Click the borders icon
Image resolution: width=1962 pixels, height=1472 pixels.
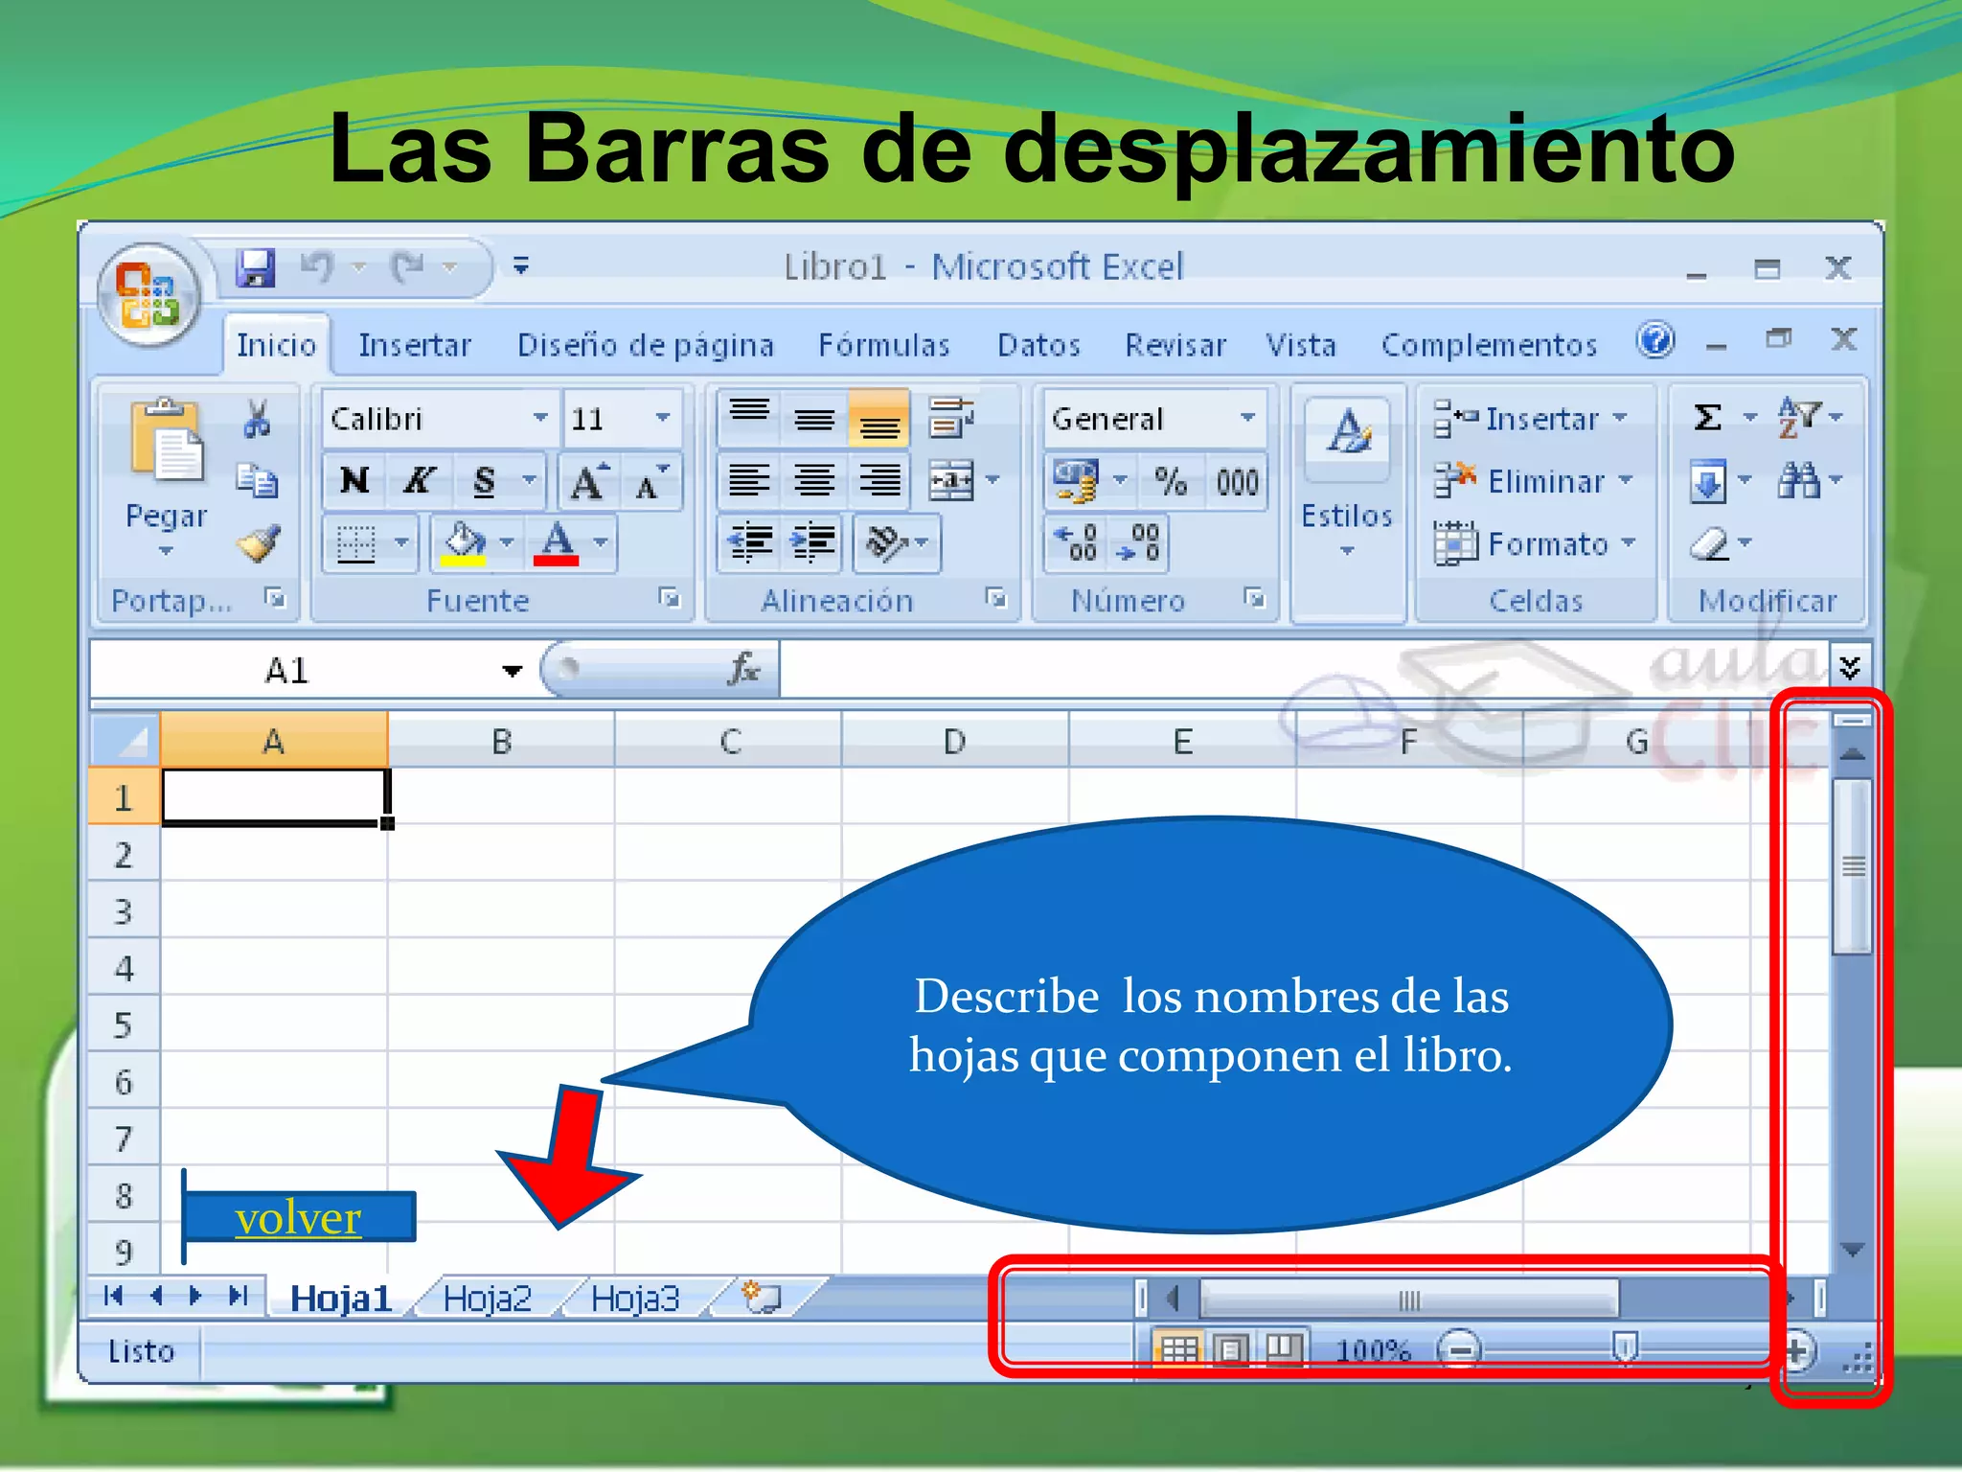click(x=356, y=544)
